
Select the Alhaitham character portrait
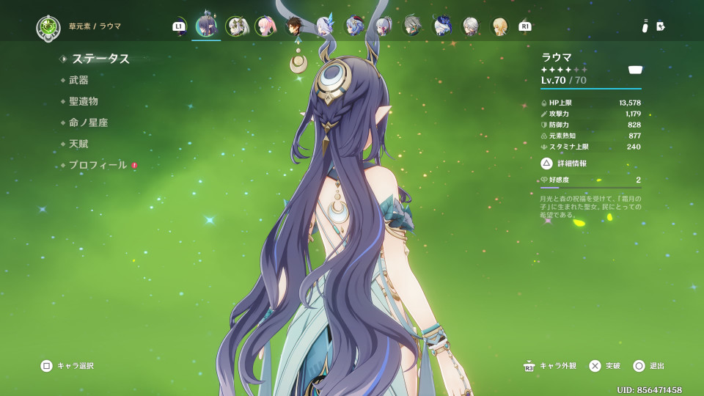click(x=412, y=26)
